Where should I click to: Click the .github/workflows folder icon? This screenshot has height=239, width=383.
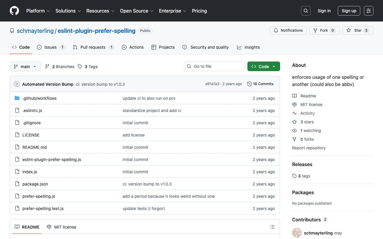click(x=17, y=98)
